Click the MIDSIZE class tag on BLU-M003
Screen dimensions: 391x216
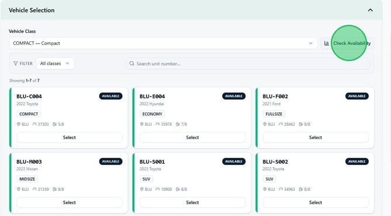point(27,179)
